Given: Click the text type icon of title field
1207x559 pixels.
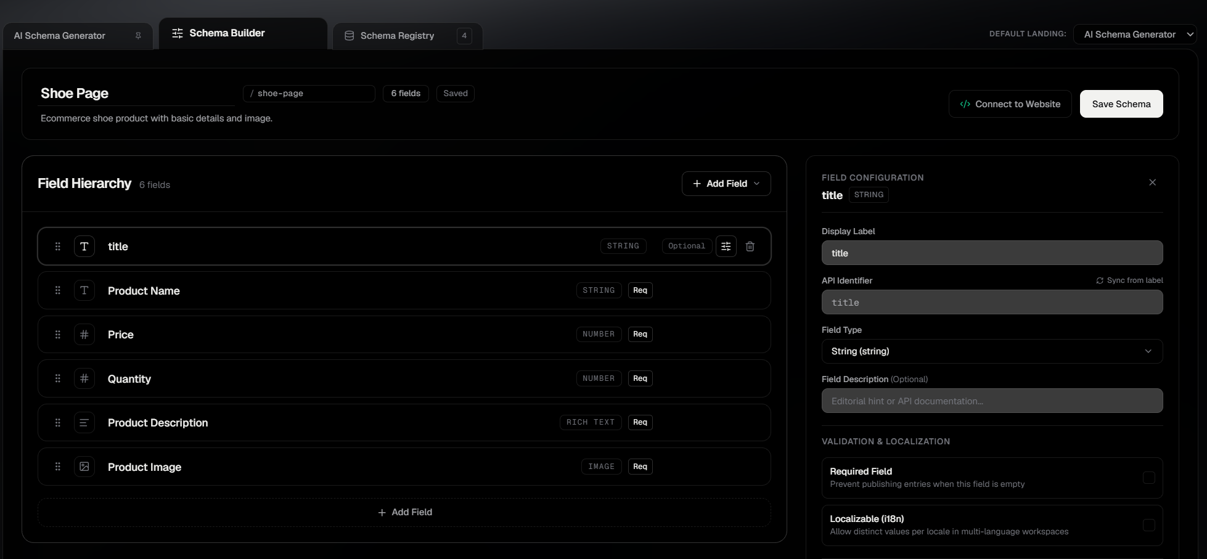Looking at the screenshot, I should tap(84, 247).
